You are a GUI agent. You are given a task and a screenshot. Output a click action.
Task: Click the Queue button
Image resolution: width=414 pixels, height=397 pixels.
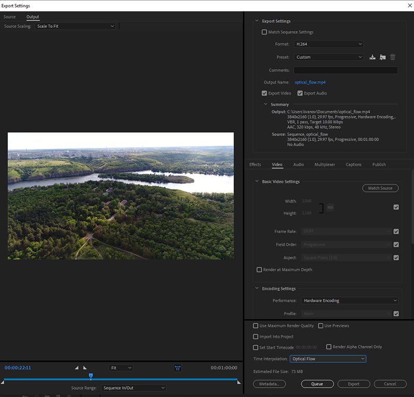coord(317,384)
